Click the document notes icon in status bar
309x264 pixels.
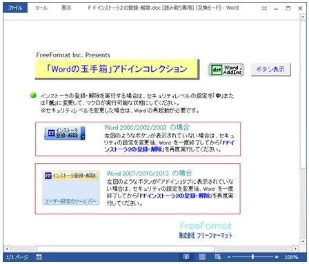[39, 257]
